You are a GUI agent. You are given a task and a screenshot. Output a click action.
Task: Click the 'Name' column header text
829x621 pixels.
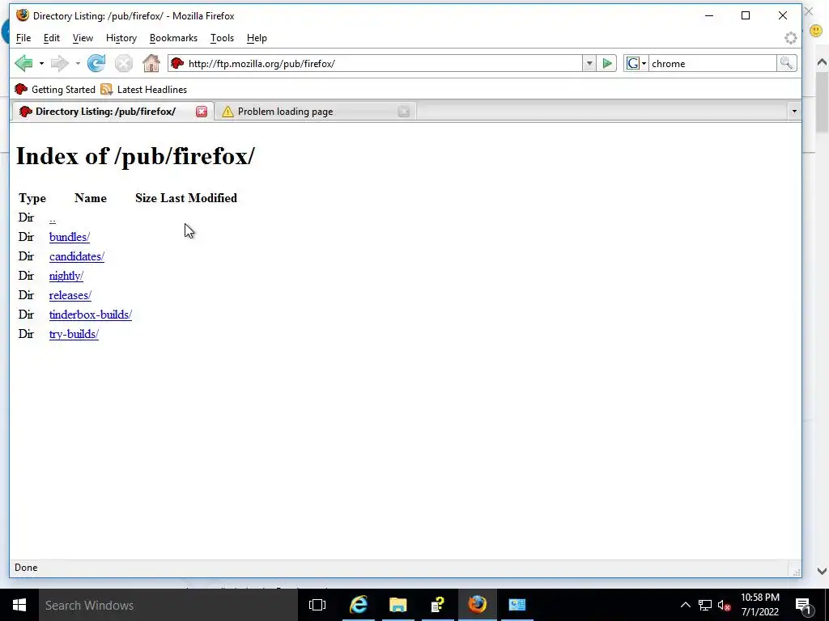point(91,198)
